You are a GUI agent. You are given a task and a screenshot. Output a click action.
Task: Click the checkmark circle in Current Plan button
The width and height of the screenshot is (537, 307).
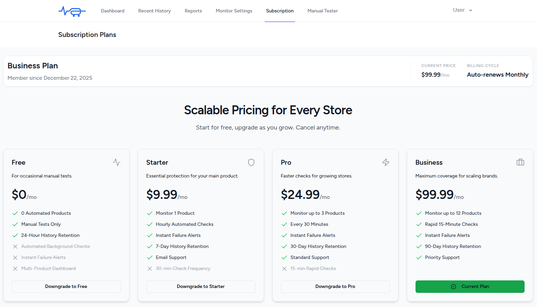pos(453,287)
